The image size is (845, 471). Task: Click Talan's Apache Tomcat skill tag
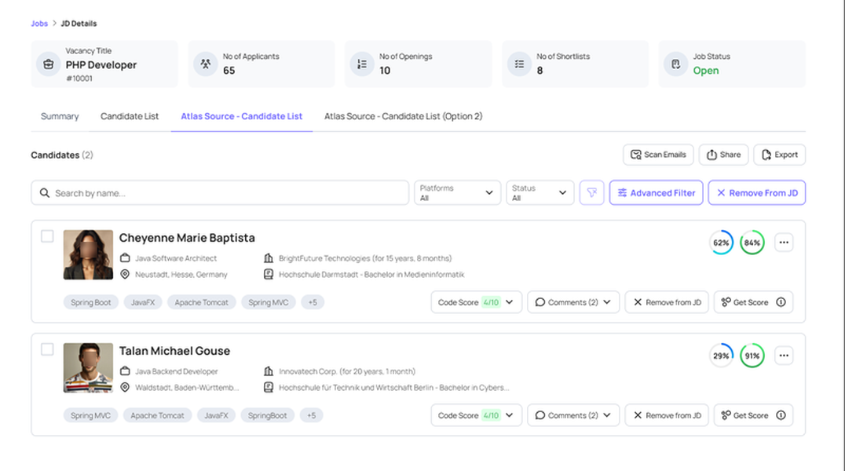[157, 415]
